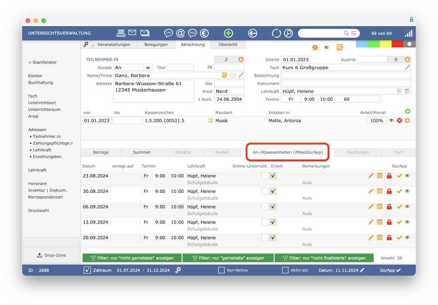Click the circular refresh icon
This screenshot has height=305, width=438.
point(276,33)
